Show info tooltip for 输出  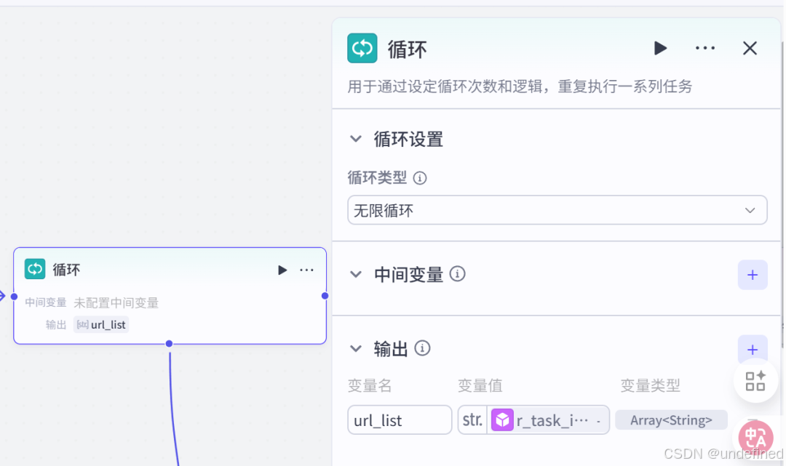(x=422, y=348)
